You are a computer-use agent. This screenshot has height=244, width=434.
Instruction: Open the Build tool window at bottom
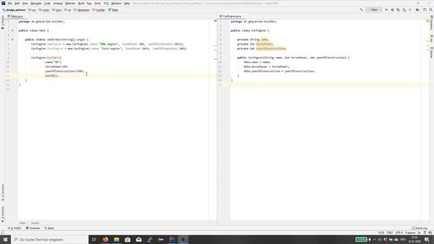coord(49,228)
